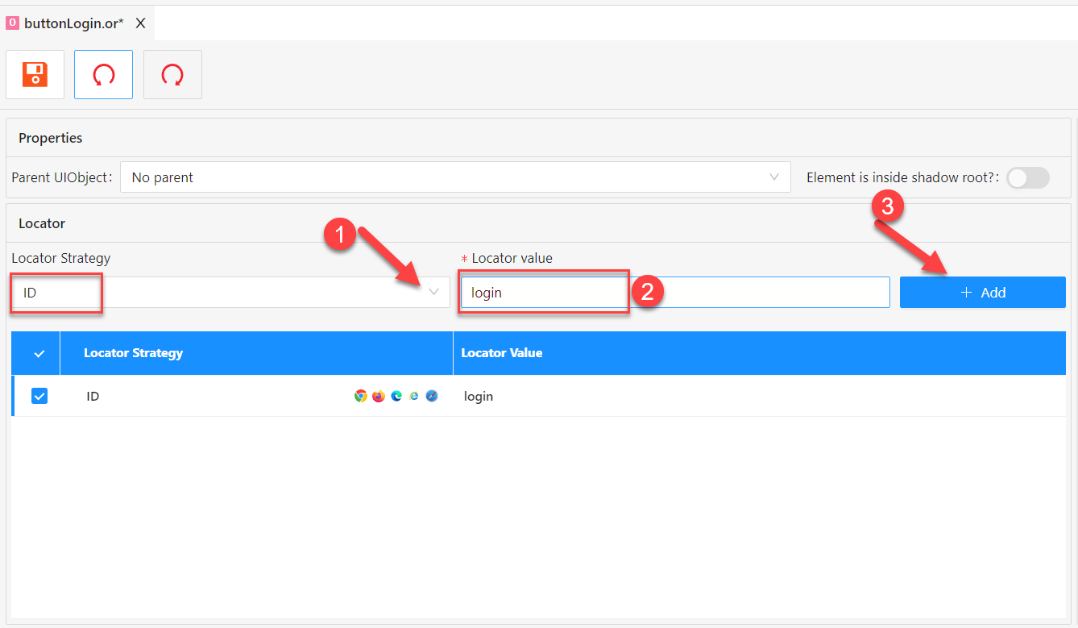Click the Parent UIObject label

click(x=62, y=177)
